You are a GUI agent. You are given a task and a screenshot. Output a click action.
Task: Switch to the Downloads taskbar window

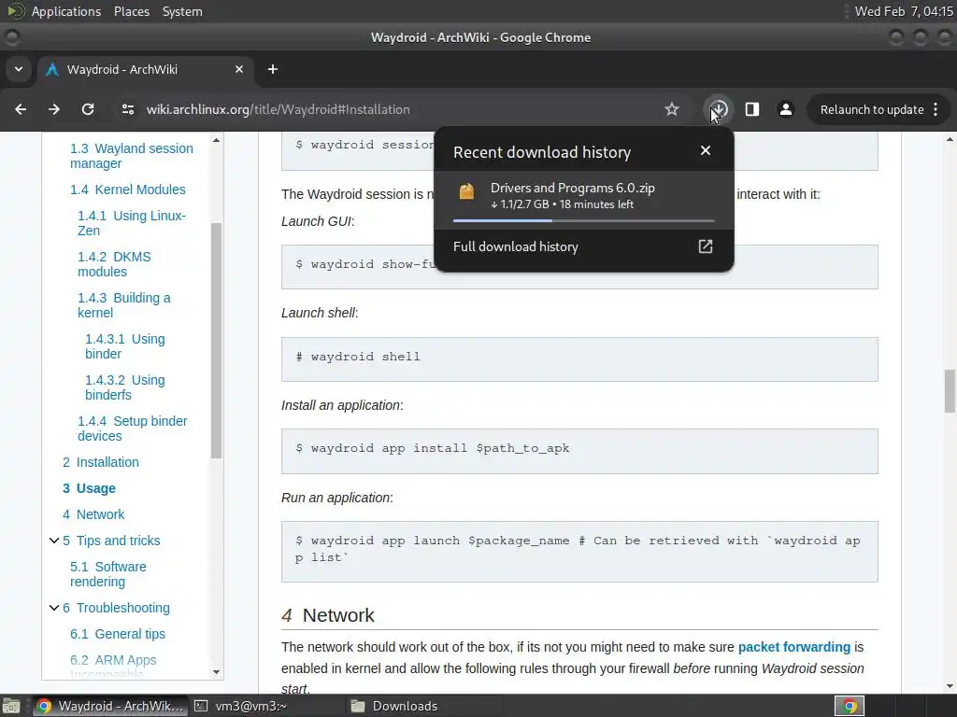tap(425, 706)
